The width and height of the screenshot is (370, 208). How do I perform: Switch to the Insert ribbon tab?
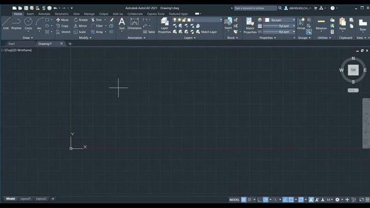point(30,14)
